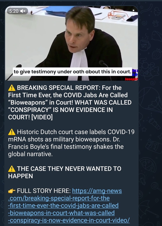Click the 5:20 video duration label
Screen dimensions: 162x226
[14, 11]
